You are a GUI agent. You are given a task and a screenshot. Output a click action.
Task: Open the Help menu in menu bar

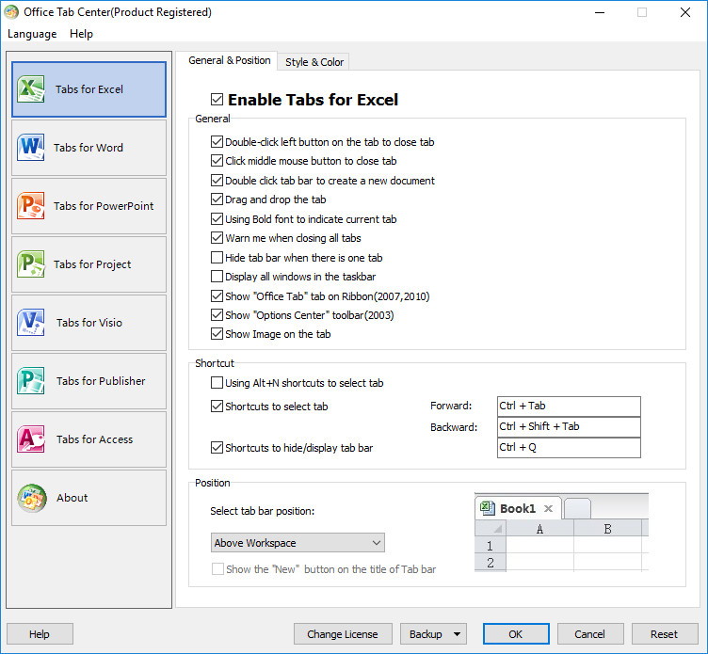click(81, 34)
